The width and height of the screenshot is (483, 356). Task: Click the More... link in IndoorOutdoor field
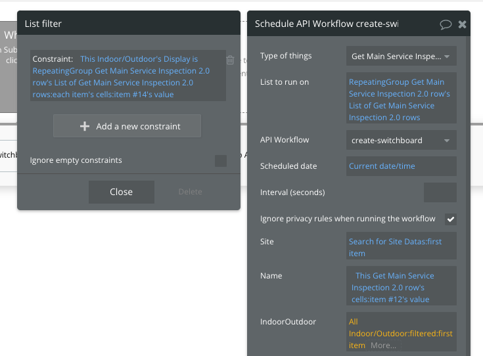point(383,345)
